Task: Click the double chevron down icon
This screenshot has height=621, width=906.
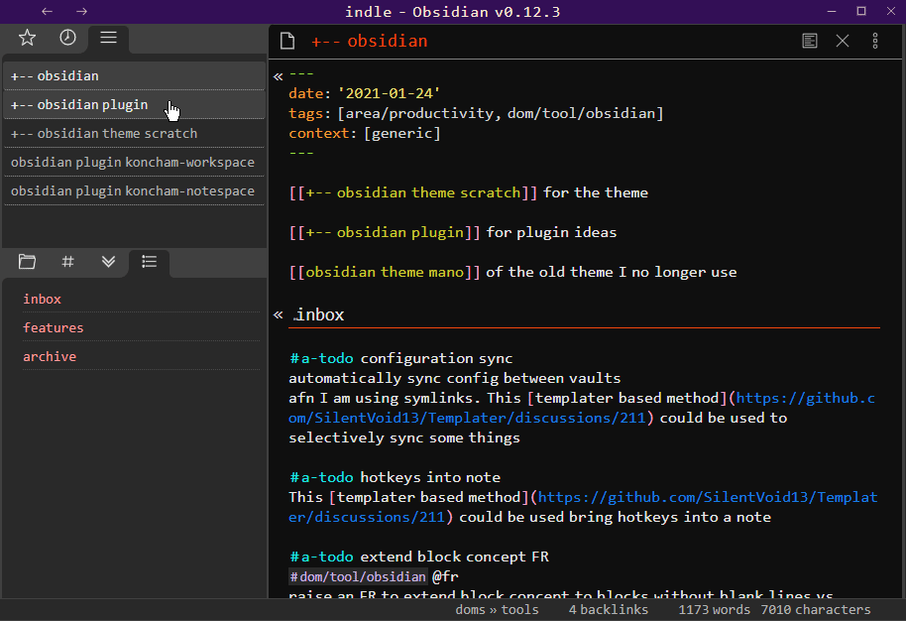Action: (108, 261)
